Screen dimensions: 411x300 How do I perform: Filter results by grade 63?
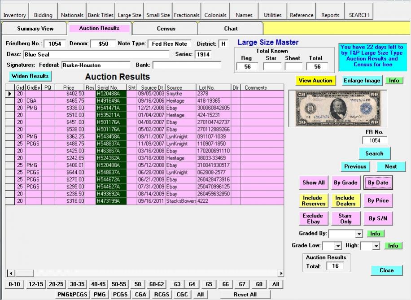tap(177, 284)
